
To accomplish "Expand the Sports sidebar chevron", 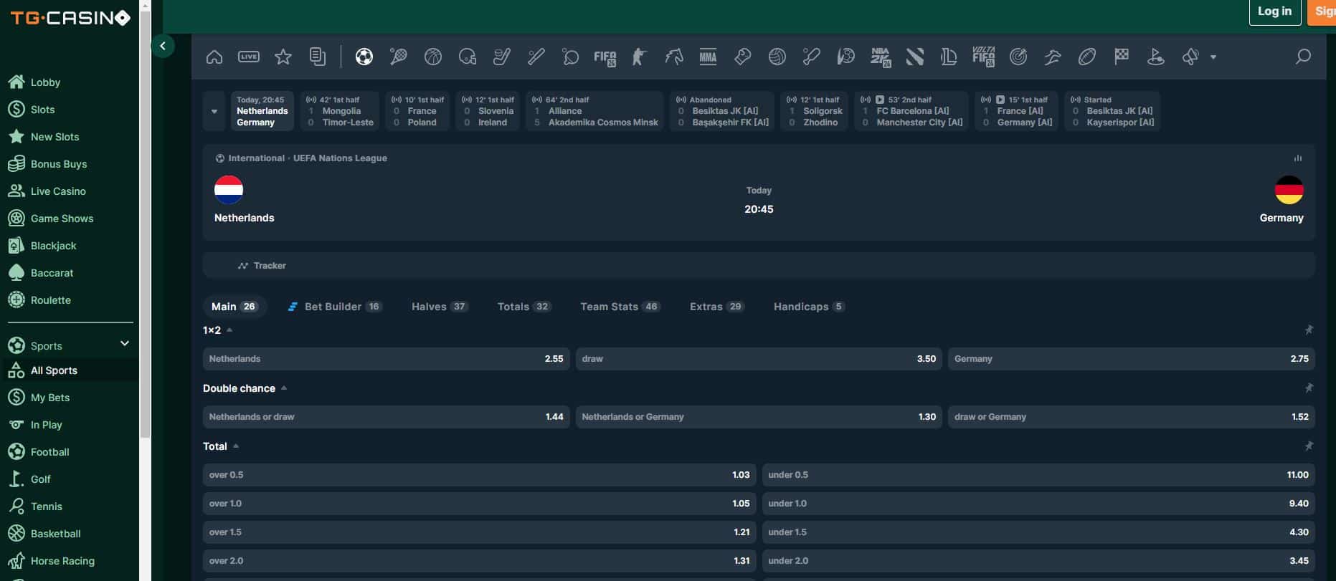I will [125, 344].
